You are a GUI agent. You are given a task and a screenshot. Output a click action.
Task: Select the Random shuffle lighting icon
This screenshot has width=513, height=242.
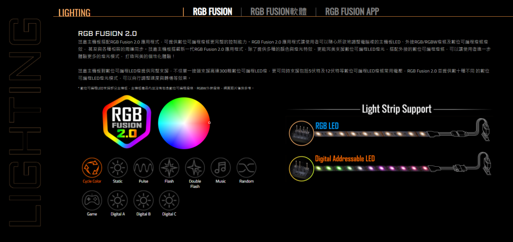click(246, 168)
